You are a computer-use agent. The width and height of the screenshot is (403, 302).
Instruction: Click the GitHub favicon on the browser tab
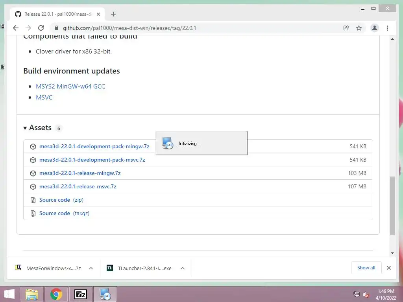[x=18, y=14]
